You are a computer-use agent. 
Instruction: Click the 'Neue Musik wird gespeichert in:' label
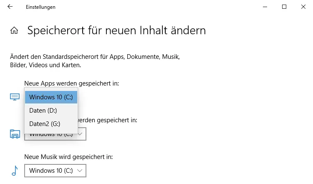69,157
